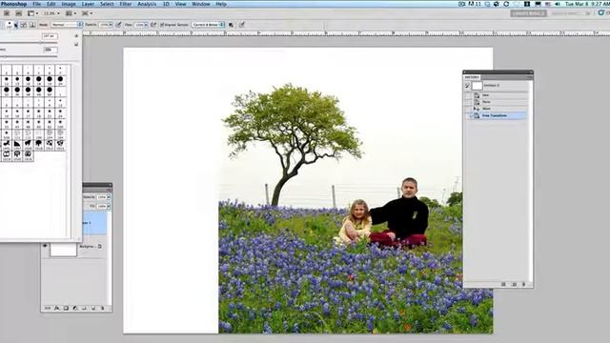Launch Bridge from the application bar
610x343 pixels.
pyautogui.click(x=7, y=13)
